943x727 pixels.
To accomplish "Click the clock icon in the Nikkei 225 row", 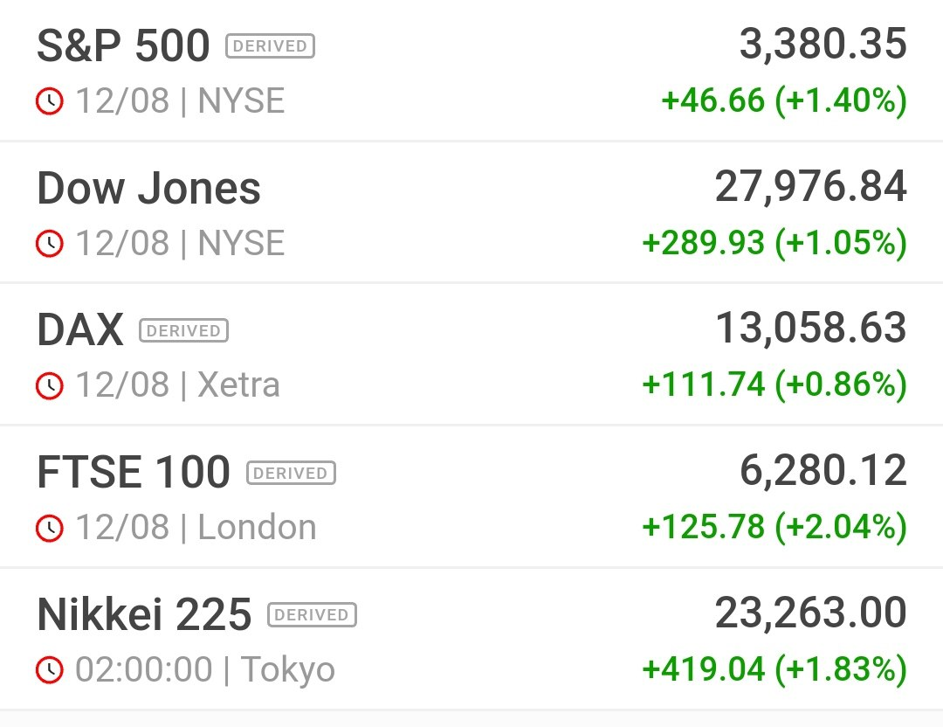I will pyautogui.click(x=49, y=670).
